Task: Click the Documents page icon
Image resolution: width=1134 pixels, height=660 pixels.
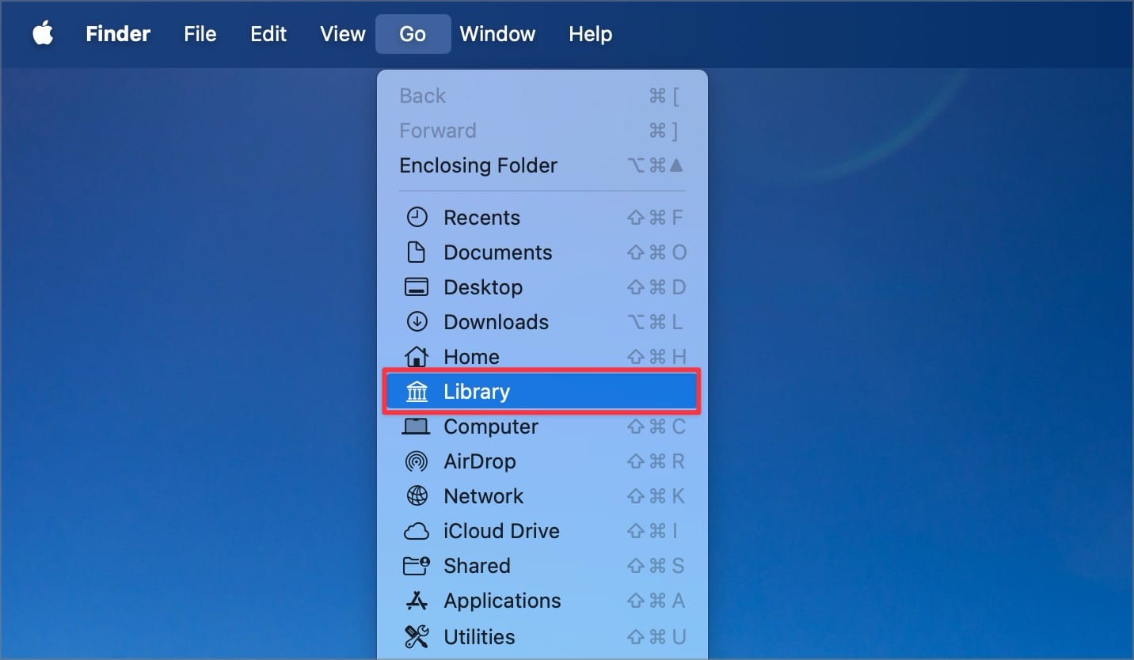Action: tap(417, 252)
